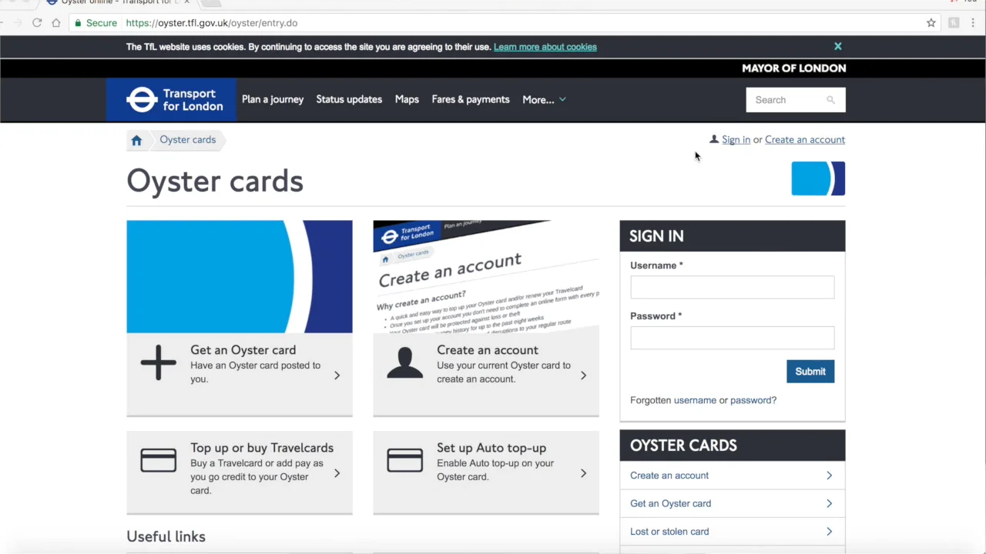
Task: Open Learn more about cookies link
Action: tap(545, 47)
